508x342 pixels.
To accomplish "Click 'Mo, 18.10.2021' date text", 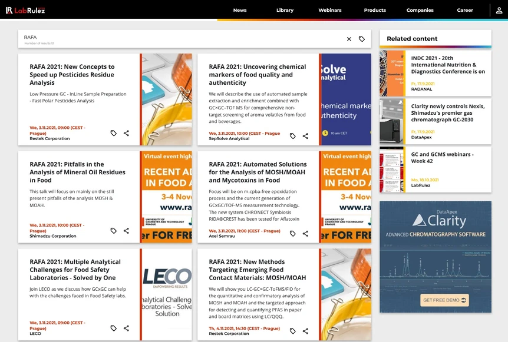I will pyautogui.click(x=425, y=180).
